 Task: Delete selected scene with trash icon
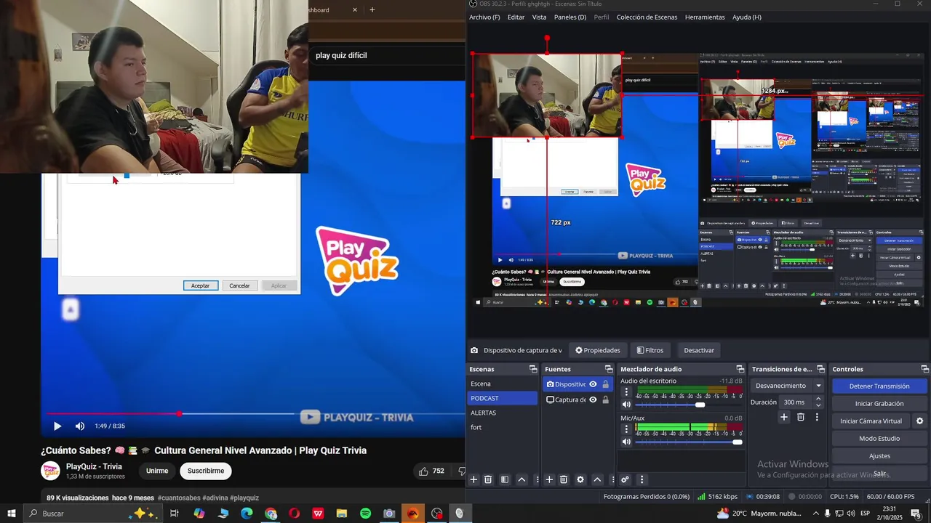tap(488, 479)
